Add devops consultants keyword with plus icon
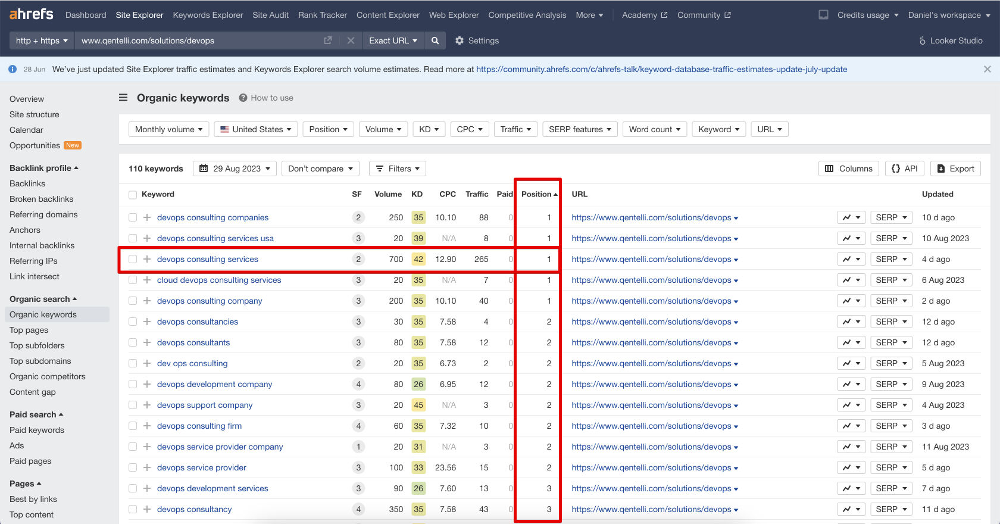 147,342
